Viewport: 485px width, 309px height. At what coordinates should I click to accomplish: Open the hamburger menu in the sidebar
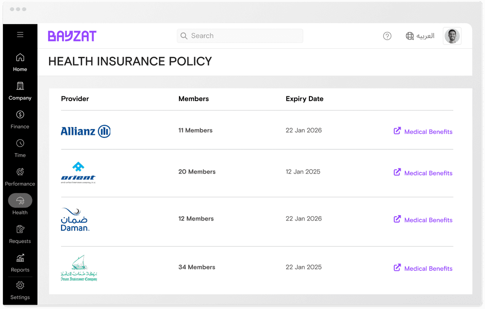20,34
